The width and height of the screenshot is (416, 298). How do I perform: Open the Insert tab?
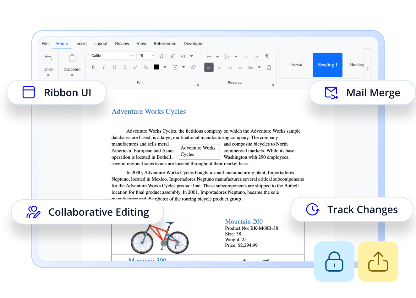click(x=81, y=44)
